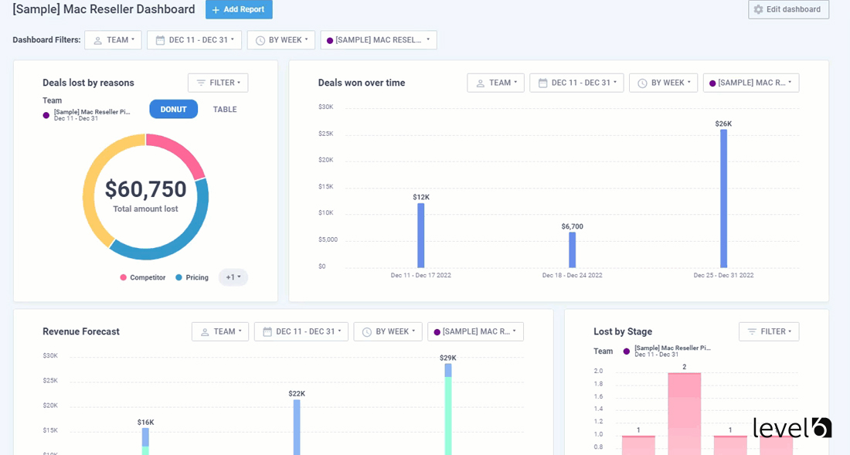Open the BY WEEK grouping dropdown
The height and width of the screenshot is (455, 850).
click(280, 39)
